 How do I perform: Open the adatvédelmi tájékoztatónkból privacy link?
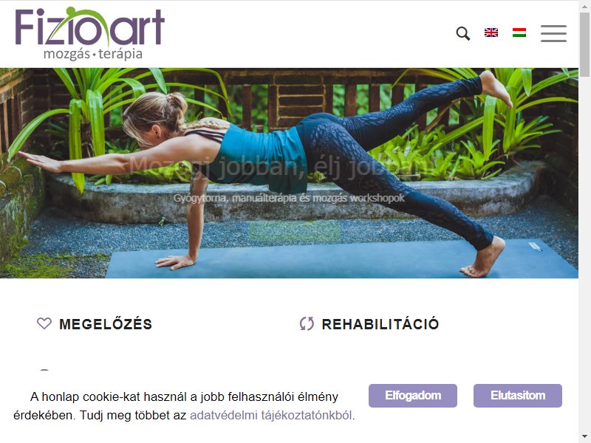click(271, 416)
